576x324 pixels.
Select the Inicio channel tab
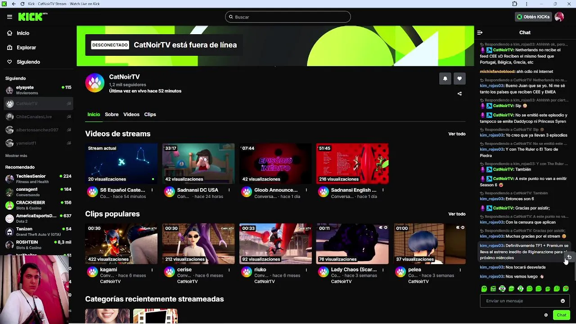tap(94, 114)
